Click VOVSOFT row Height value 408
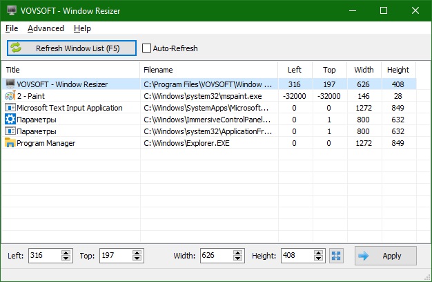The width and height of the screenshot is (432, 282). pos(397,84)
